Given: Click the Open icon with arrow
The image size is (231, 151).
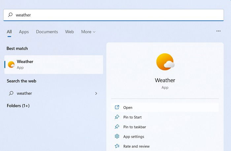Looking at the screenshot, I should pos(117,107).
